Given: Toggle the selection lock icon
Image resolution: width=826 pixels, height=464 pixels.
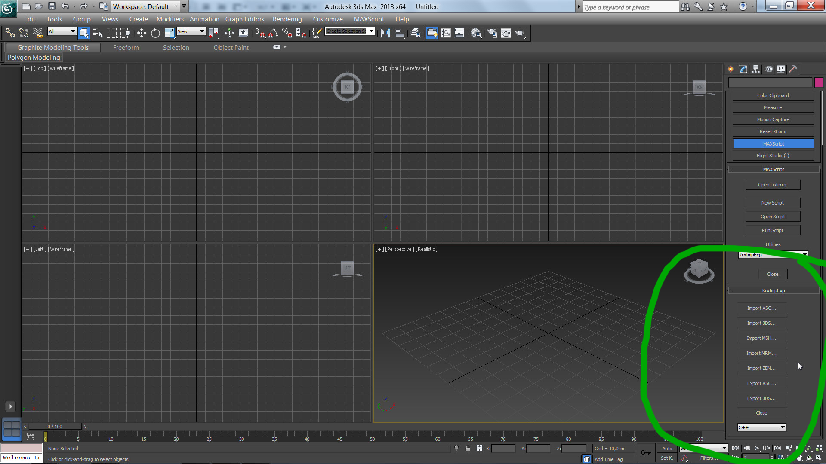Looking at the screenshot, I should click(x=468, y=448).
